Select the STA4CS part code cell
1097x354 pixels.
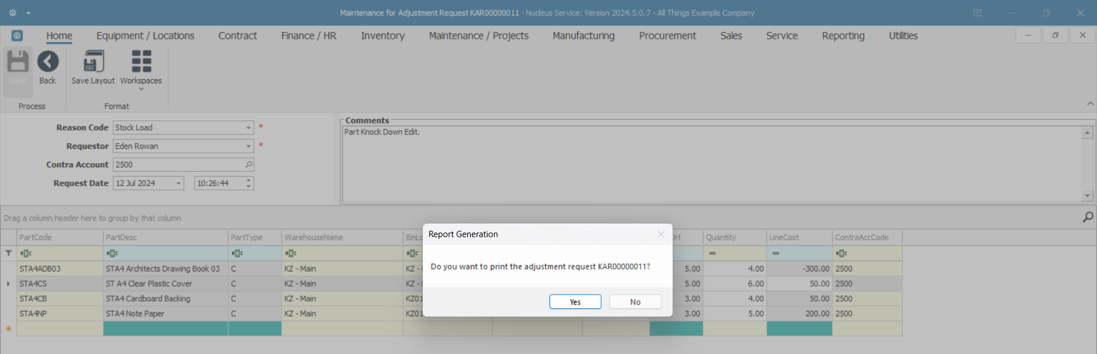60,283
